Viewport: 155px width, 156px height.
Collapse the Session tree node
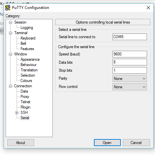click(10, 23)
